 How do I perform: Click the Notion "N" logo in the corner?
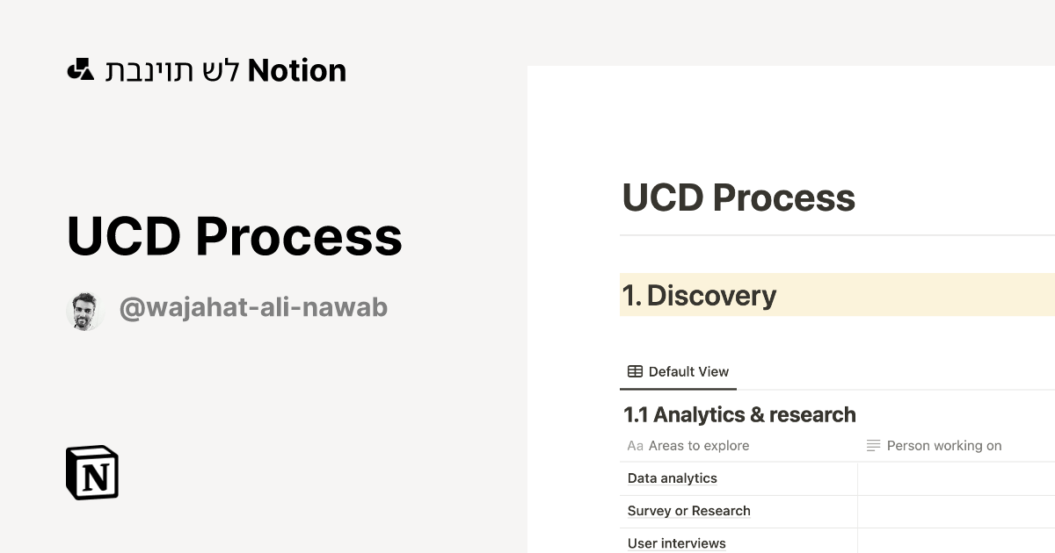pos(91,473)
